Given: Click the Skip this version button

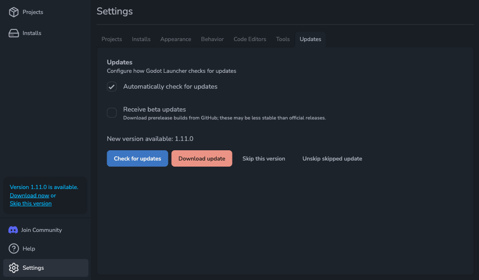Looking at the screenshot, I should 264,158.
